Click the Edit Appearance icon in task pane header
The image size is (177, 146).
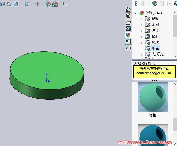[155, 3]
